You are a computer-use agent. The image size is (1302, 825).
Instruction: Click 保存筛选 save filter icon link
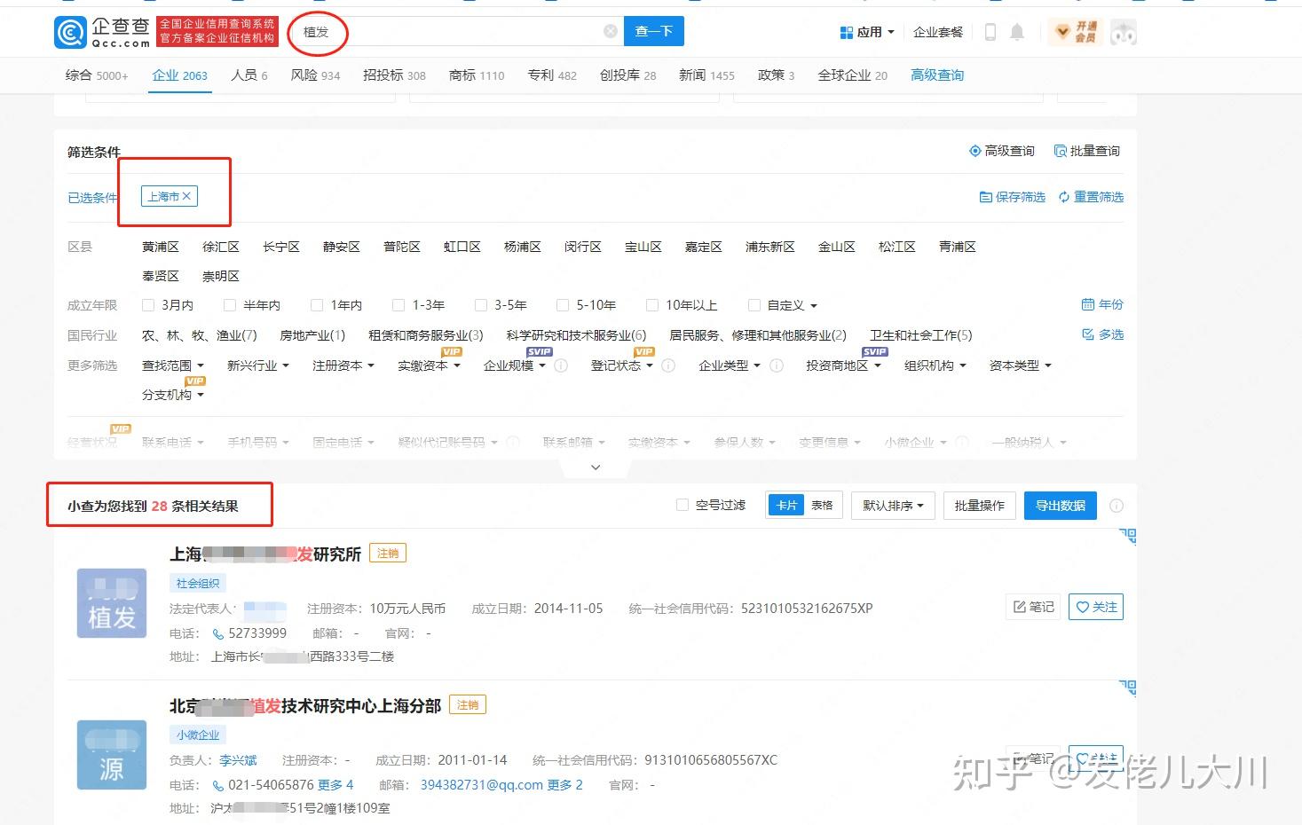(x=1012, y=197)
